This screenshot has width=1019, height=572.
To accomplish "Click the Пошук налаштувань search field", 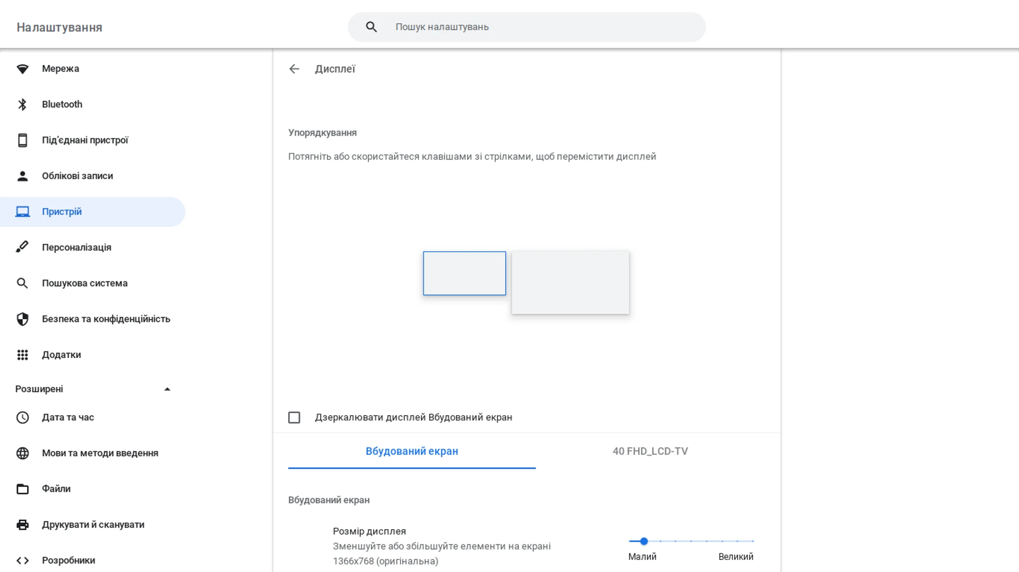I will point(525,27).
